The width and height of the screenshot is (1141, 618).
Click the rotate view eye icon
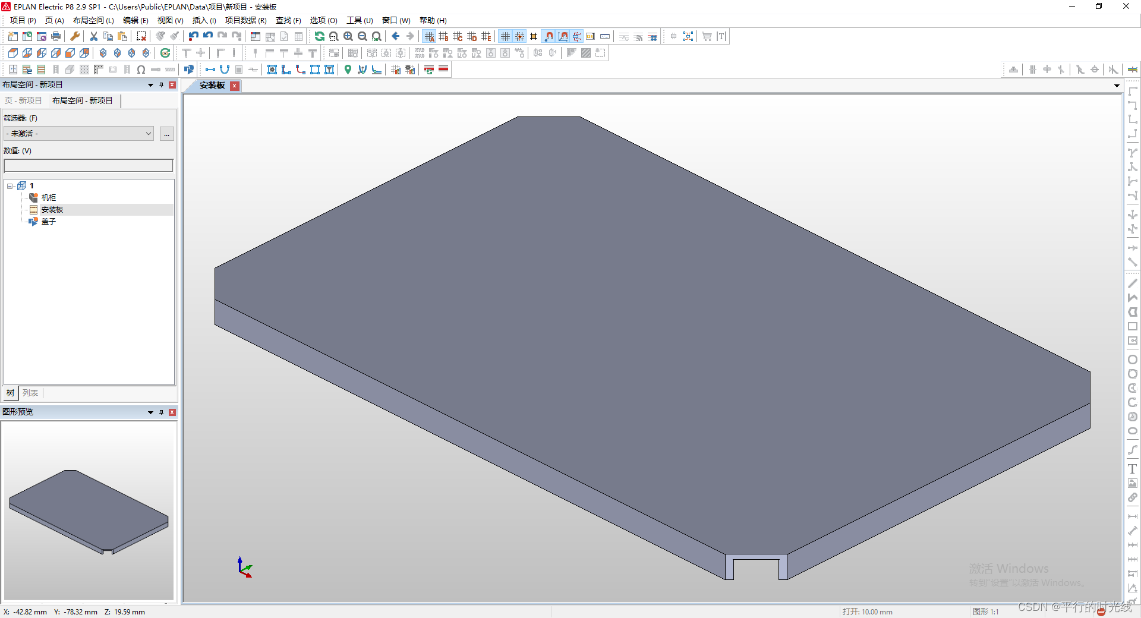(x=165, y=53)
